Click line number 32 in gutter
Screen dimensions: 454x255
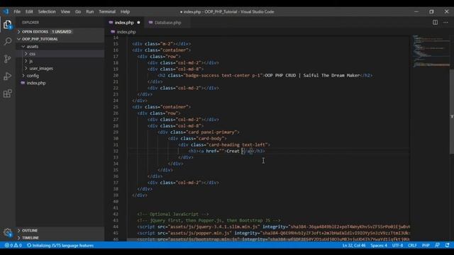(x=116, y=151)
